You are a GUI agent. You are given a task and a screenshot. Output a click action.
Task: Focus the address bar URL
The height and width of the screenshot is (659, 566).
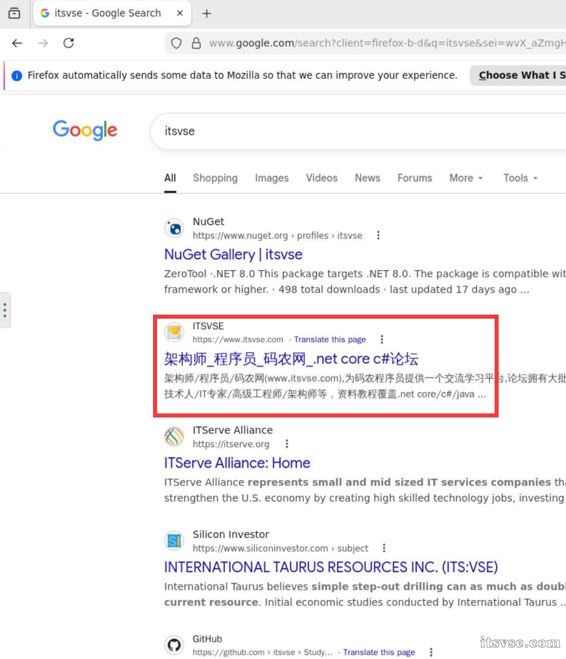[387, 43]
